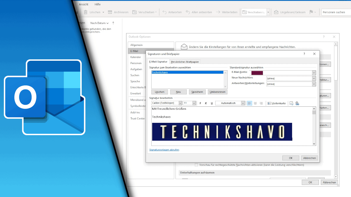Expand the Antworten/Weiterleitungen signature dropdown

click(x=314, y=84)
